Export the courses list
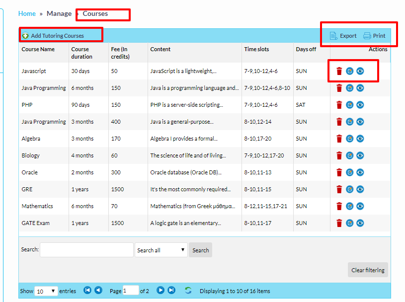The width and height of the screenshot is (405, 302). 343,36
